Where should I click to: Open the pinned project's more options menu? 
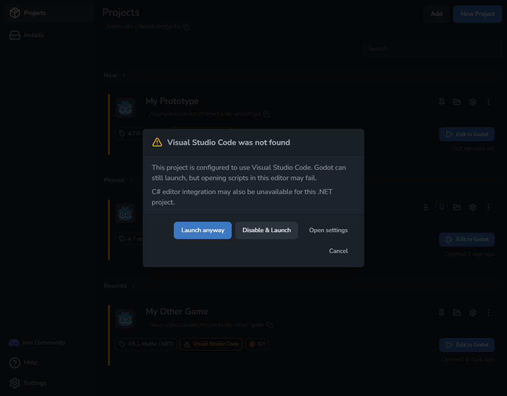tap(488, 207)
